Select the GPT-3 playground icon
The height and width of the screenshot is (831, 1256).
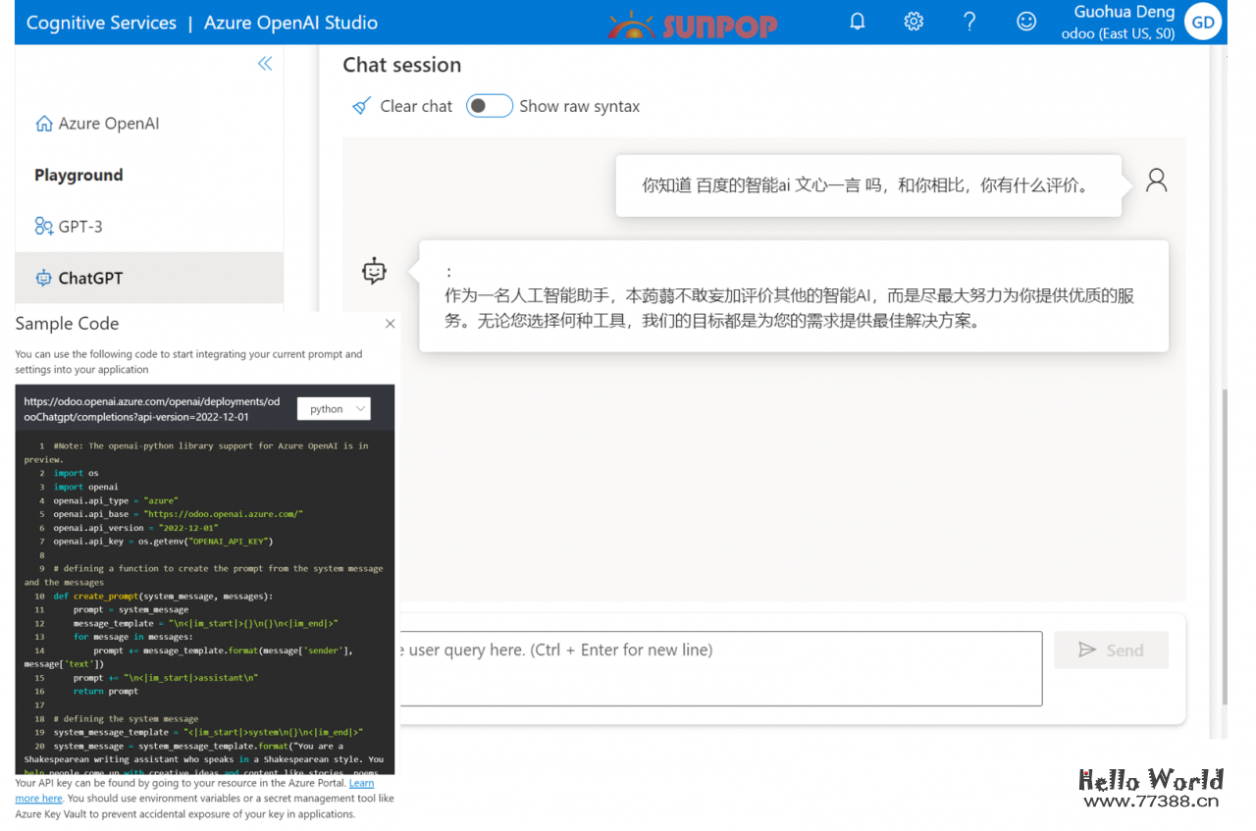coord(43,226)
